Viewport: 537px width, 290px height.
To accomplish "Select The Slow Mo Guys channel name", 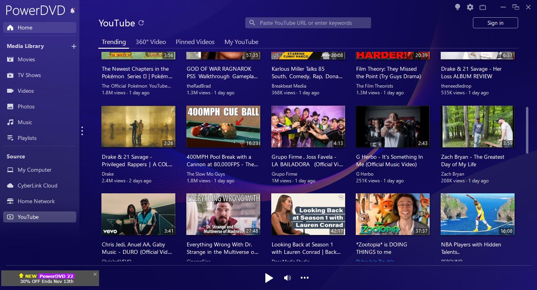I will [x=206, y=174].
